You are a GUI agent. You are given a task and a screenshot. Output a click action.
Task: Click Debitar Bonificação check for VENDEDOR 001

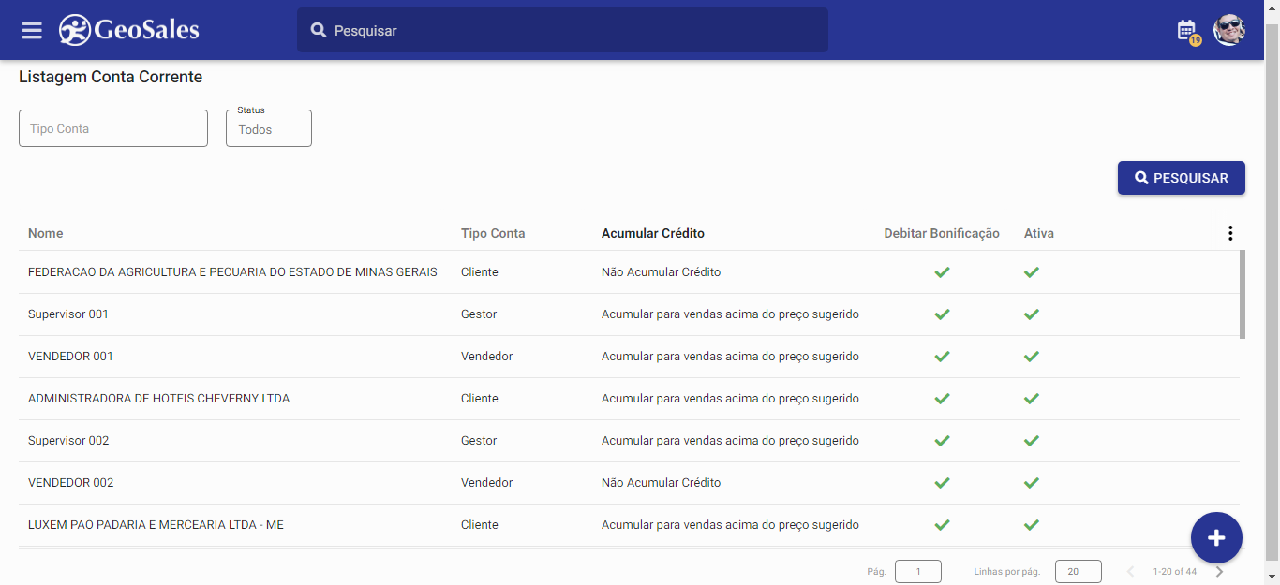click(943, 357)
